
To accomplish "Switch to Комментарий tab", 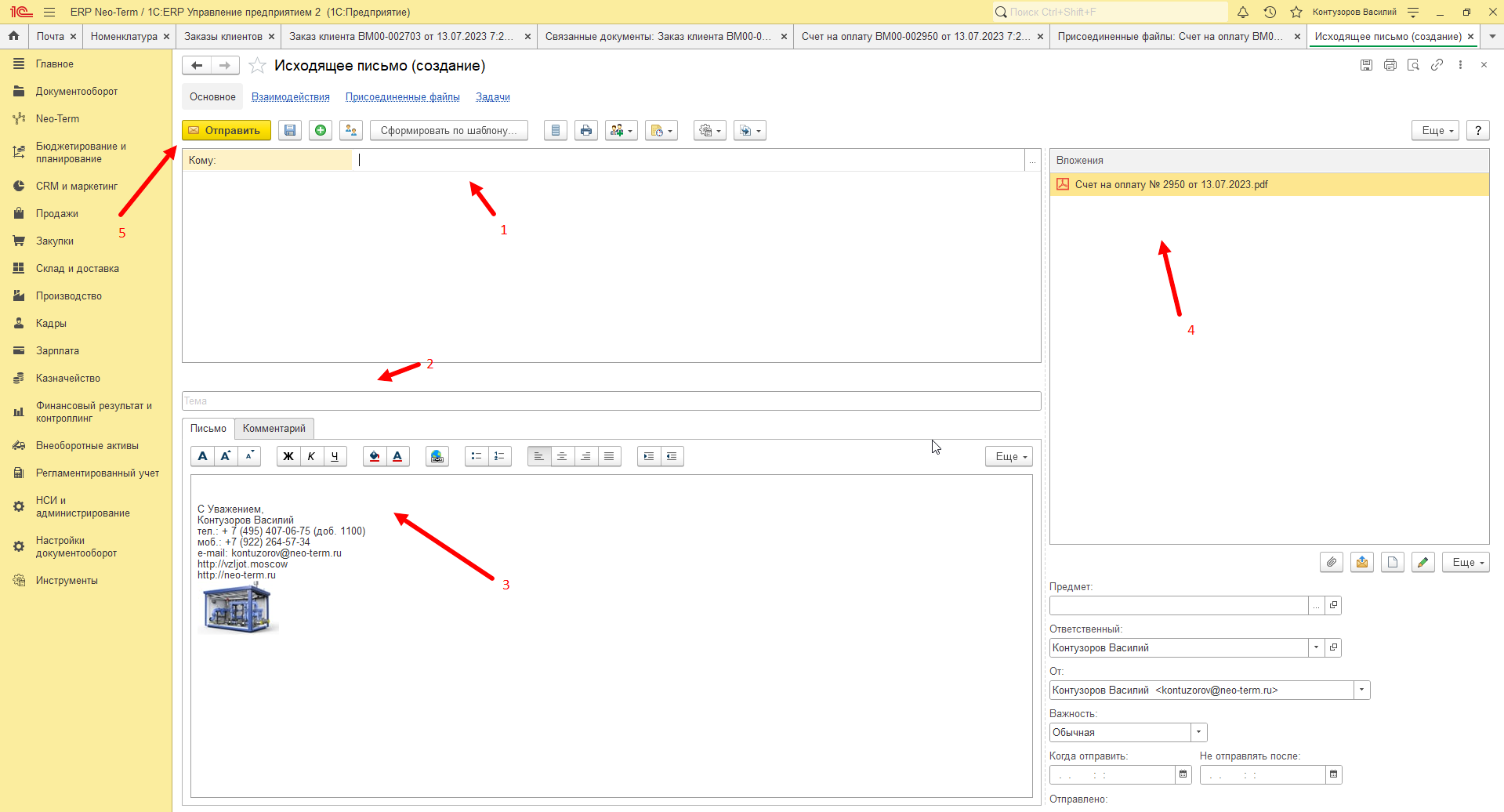I will 274,429.
